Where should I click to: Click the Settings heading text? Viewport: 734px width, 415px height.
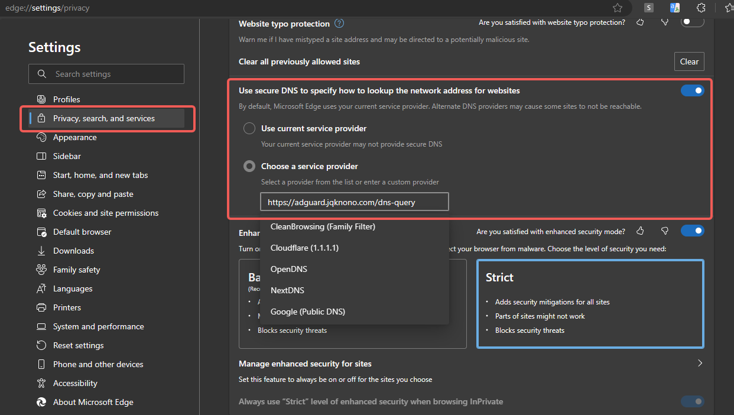(x=54, y=47)
